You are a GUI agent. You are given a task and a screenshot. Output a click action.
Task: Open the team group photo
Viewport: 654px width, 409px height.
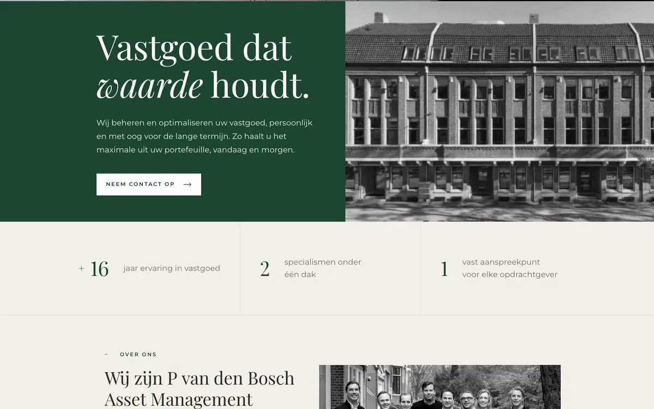440,387
